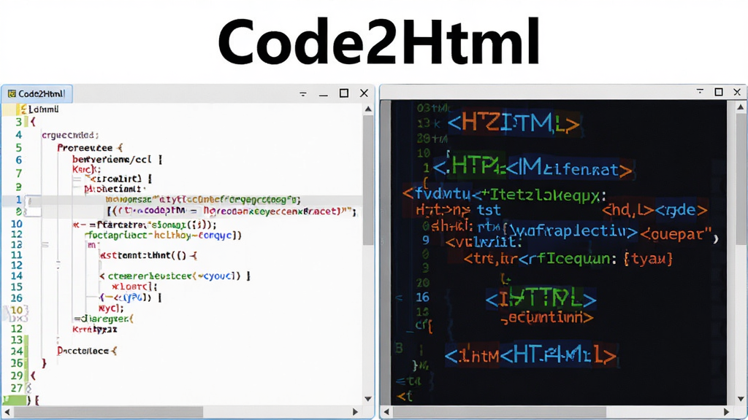
Task: Close the left Code2Html editor window
Action: 364,93
